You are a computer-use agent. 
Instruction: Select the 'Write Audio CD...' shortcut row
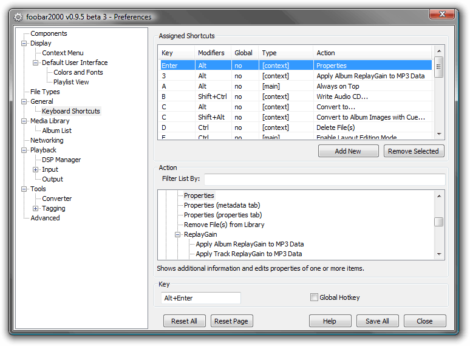(296, 97)
